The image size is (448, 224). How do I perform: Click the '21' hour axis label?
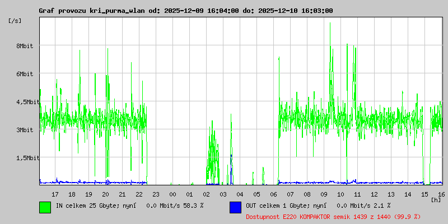[x=122, y=194]
